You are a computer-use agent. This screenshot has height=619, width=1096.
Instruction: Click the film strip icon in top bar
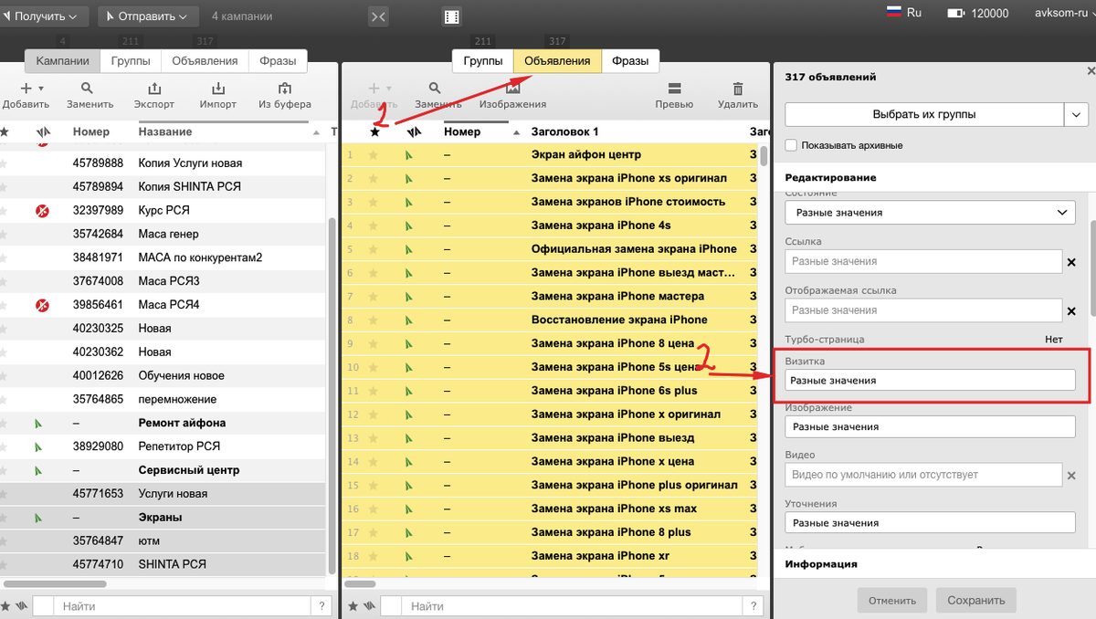451,16
